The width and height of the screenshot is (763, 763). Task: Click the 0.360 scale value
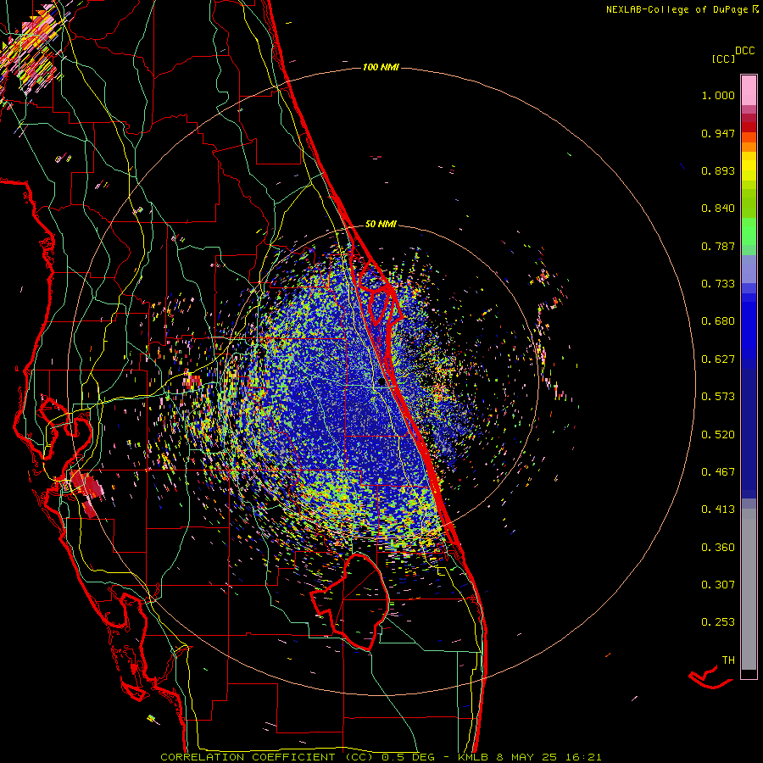718,548
